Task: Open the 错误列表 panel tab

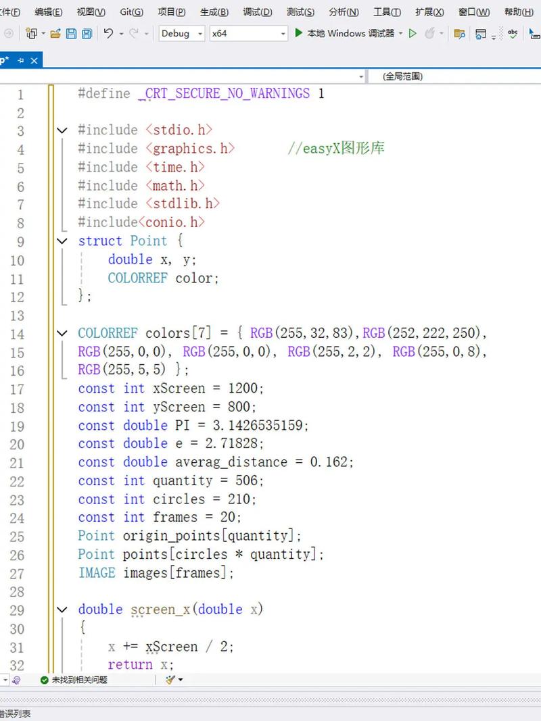Action: pos(15,714)
